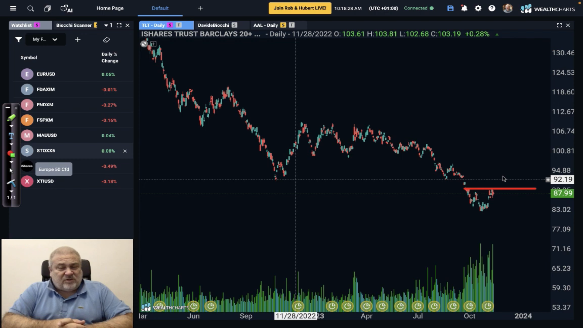Maximize the chart panel
This screenshot has width=583, height=328.
559,25
